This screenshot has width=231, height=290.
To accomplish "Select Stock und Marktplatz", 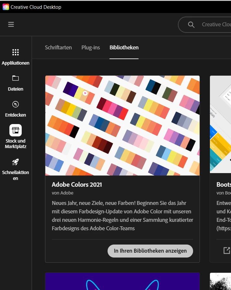I will click(16, 136).
